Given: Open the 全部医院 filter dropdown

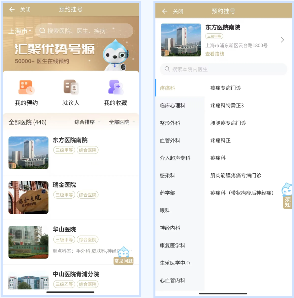Looking at the screenshot, I should point(122,122).
